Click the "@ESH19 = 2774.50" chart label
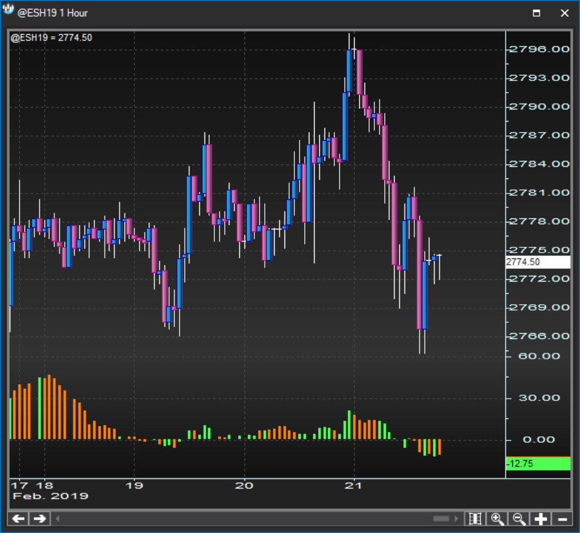 click(52, 38)
